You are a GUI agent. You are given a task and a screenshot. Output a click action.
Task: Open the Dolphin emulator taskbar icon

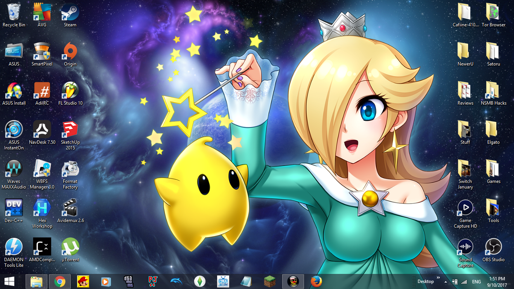point(176,281)
